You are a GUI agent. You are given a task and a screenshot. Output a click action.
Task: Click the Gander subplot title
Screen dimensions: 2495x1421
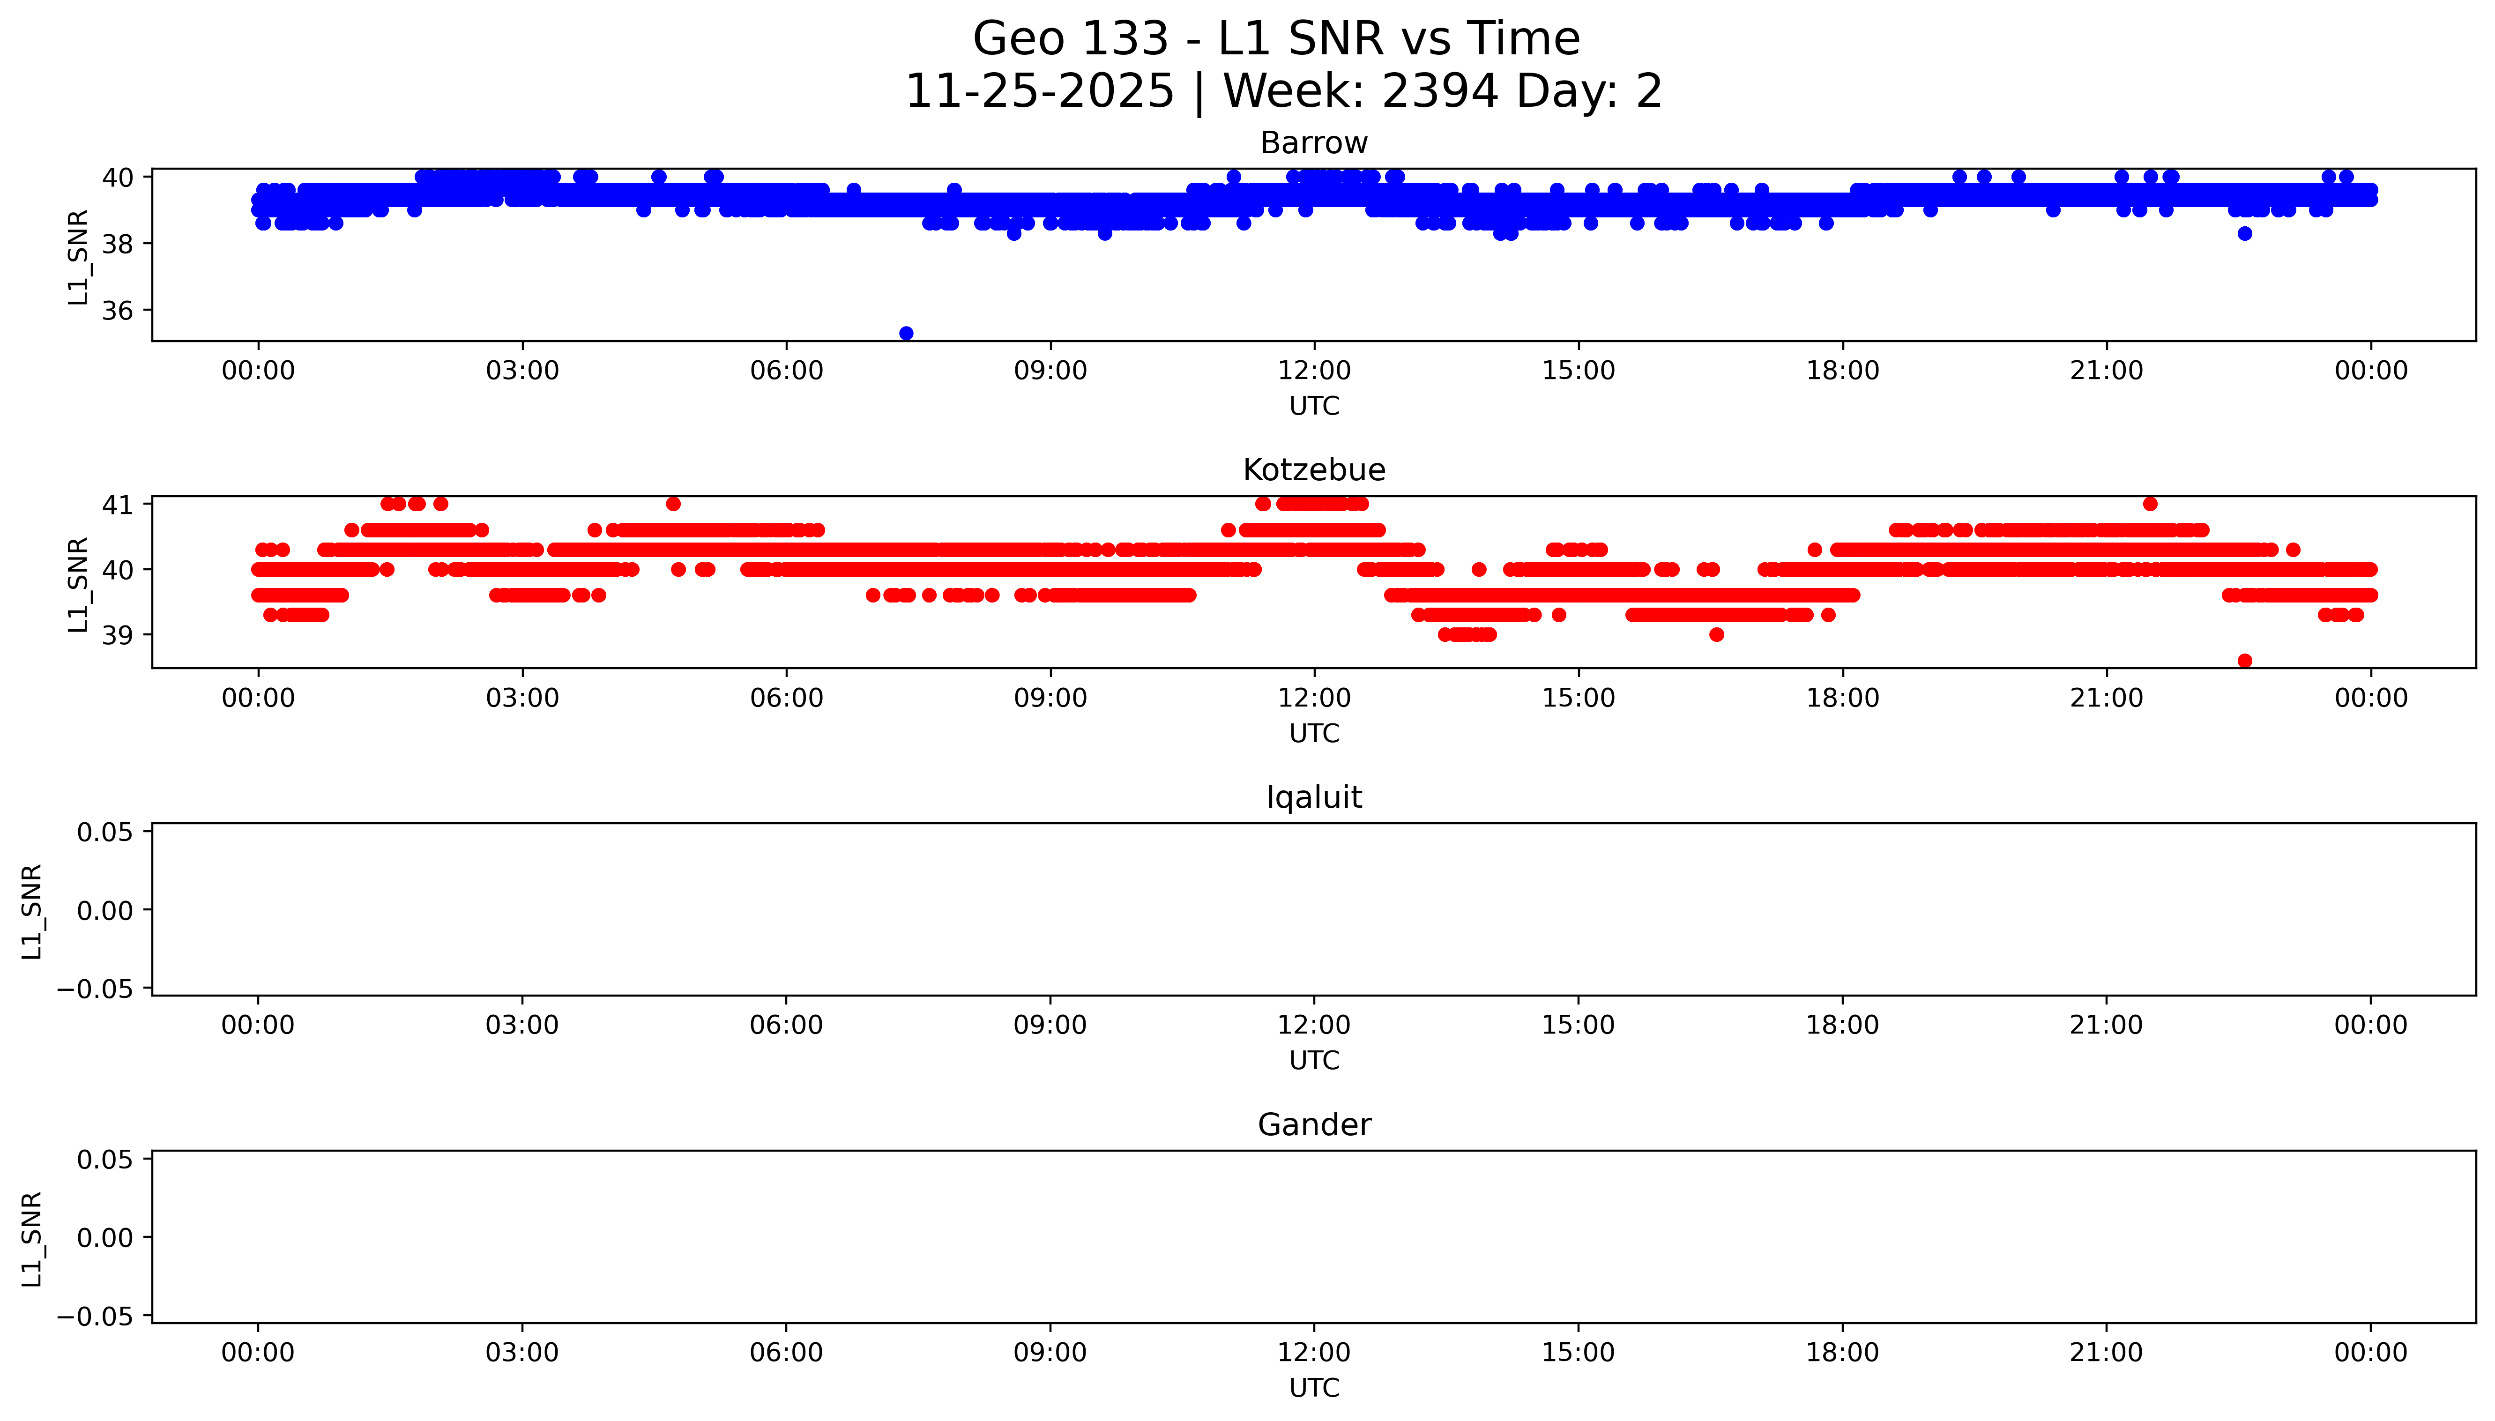click(x=1313, y=1124)
